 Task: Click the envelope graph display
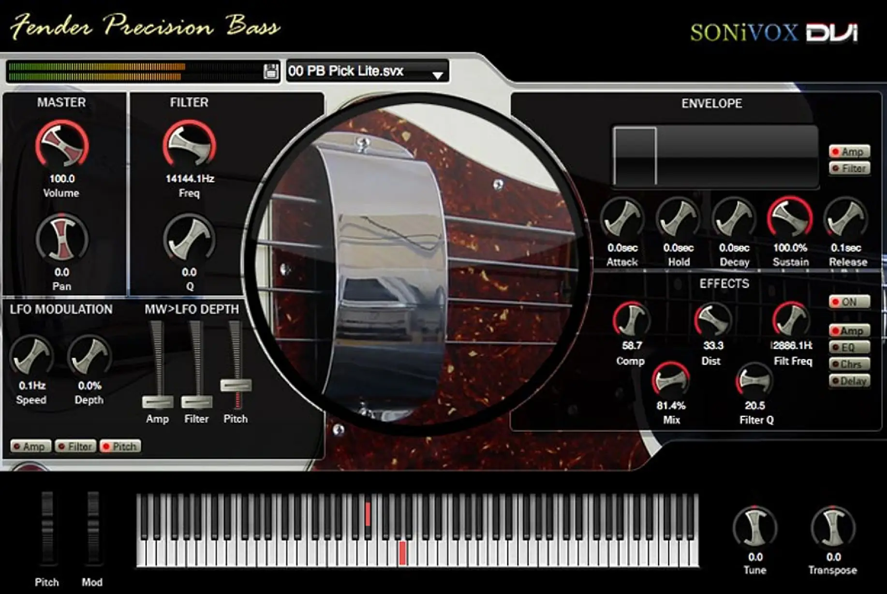715,156
